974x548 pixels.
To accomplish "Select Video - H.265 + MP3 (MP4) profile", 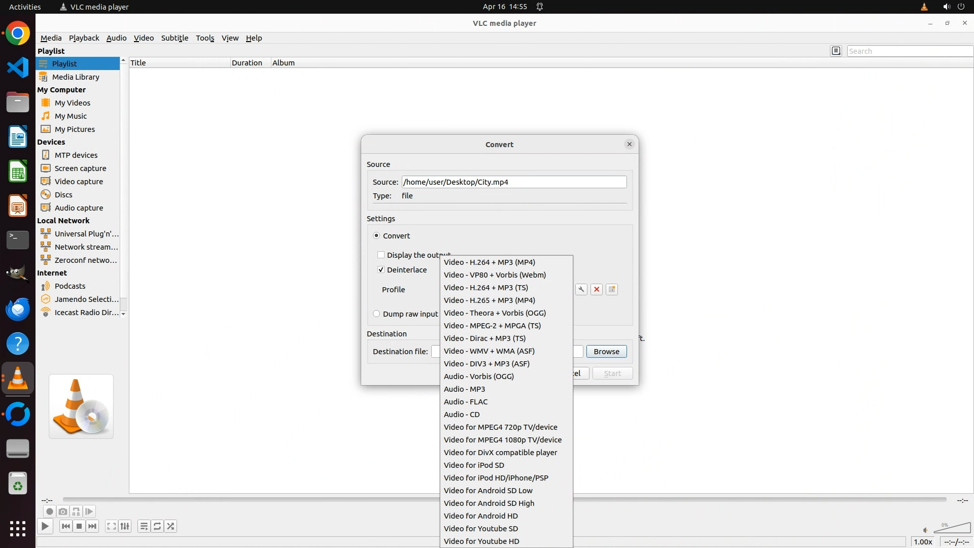I will pyautogui.click(x=489, y=300).
